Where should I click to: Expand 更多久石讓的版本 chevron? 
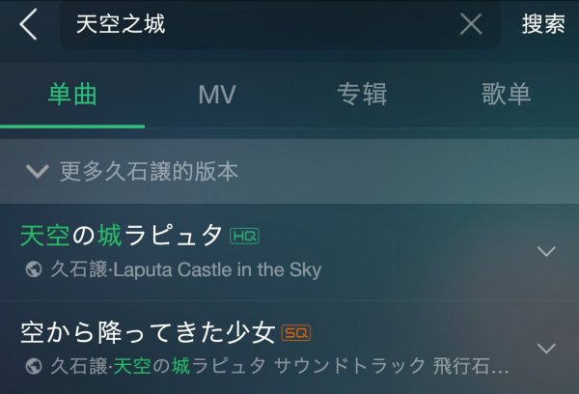pyautogui.click(x=38, y=172)
